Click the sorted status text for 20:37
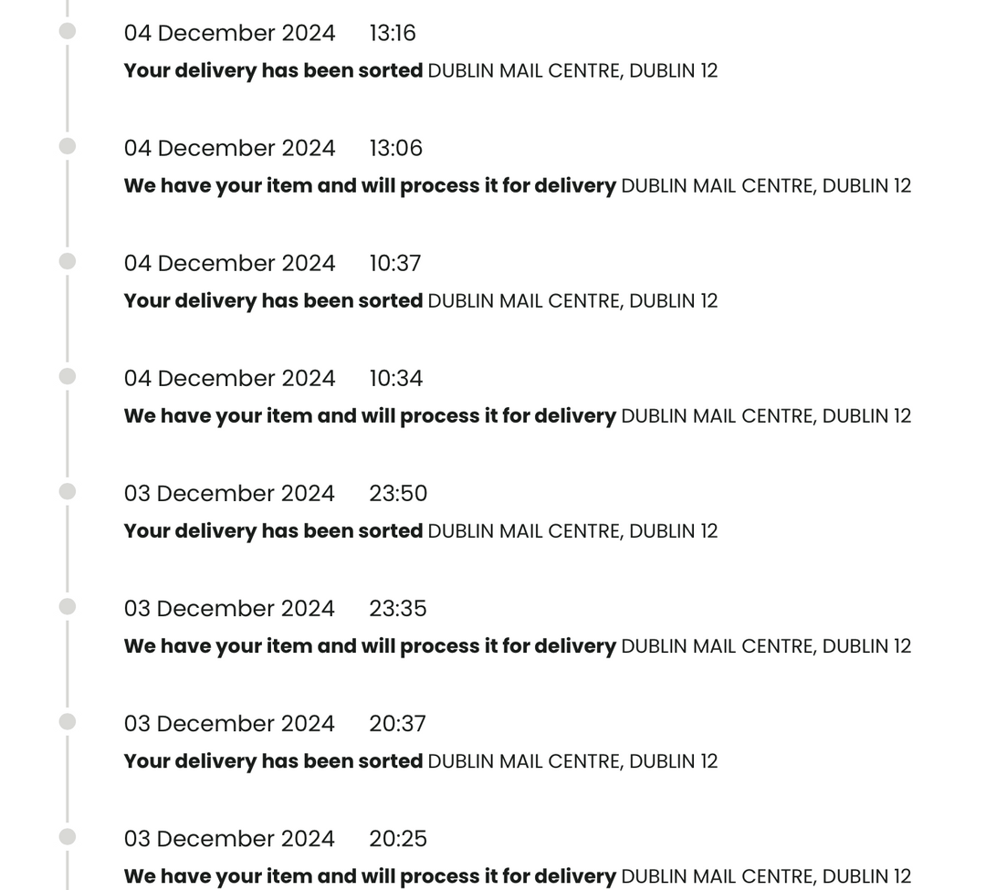Screen dimensions: 986x890 (273, 760)
